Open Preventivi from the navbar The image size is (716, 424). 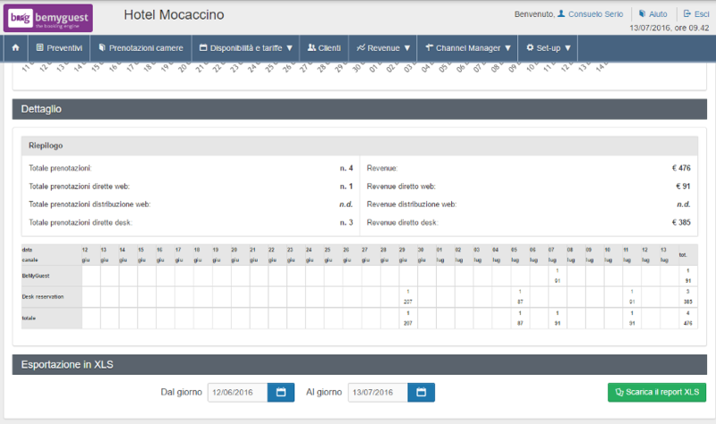tap(59, 47)
